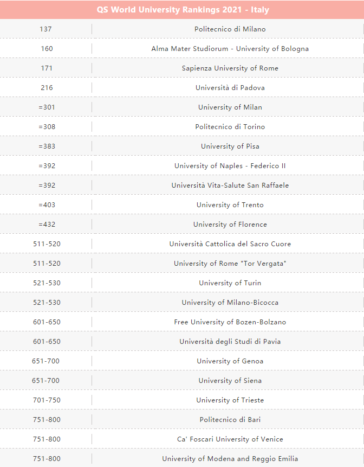
Task: Select the Politecnico di Milano row
Action: pos(182,29)
